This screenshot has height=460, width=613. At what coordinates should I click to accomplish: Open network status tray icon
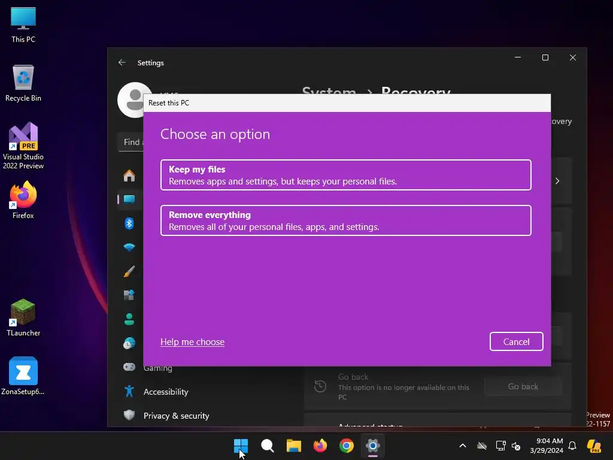pyautogui.click(x=501, y=446)
